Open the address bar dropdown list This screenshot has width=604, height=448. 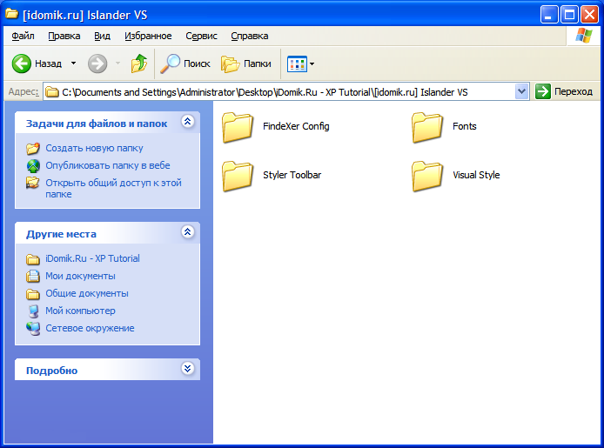point(521,91)
